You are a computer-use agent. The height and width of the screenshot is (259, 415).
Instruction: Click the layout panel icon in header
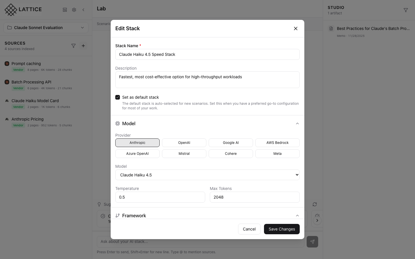point(65,10)
